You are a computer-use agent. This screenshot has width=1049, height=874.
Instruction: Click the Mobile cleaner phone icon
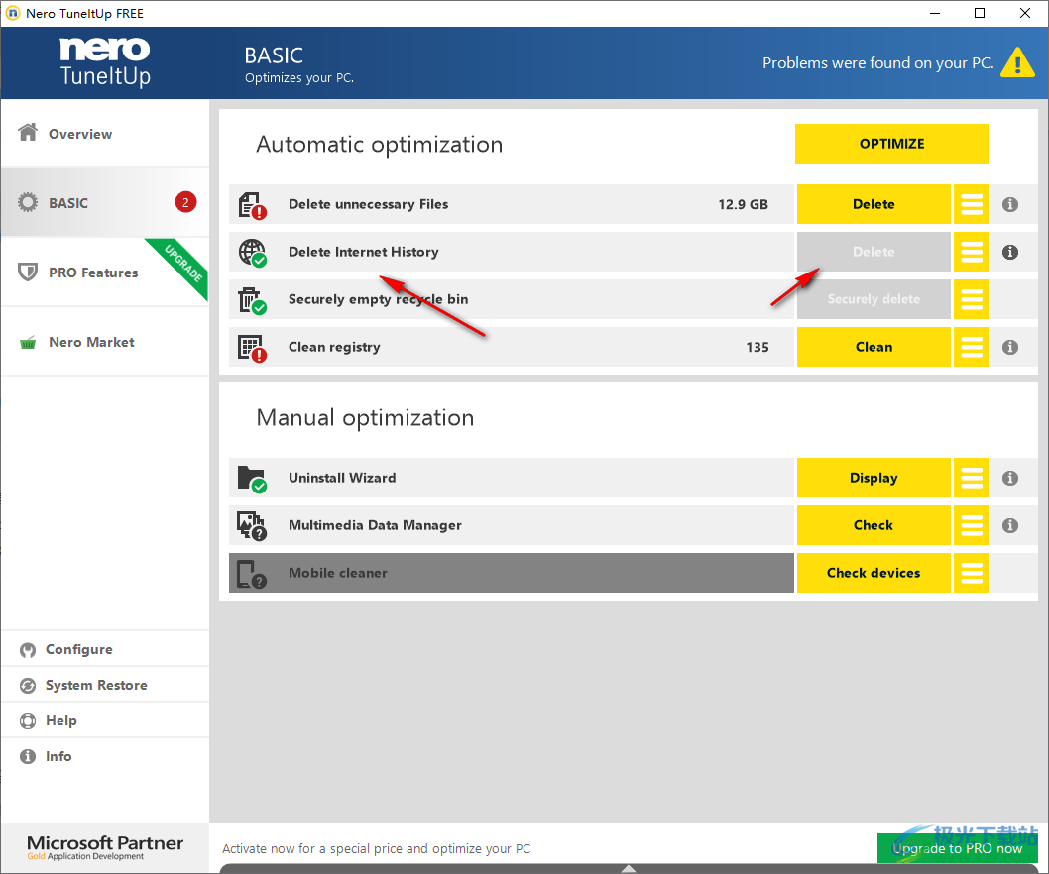[x=252, y=574]
